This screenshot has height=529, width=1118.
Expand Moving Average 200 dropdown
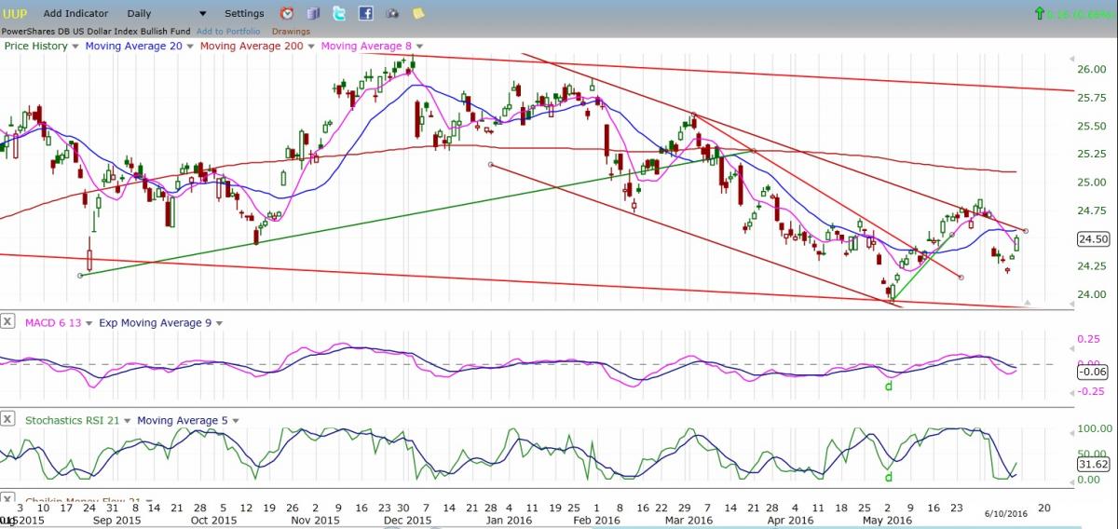(310, 46)
